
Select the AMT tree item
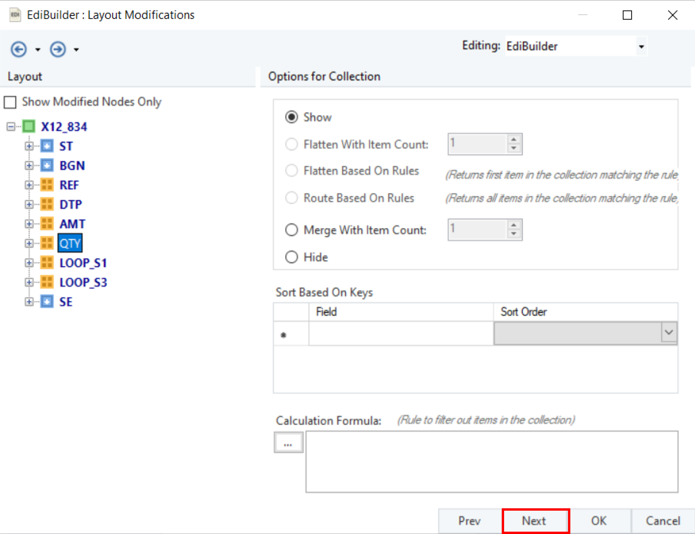[x=72, y=224]
